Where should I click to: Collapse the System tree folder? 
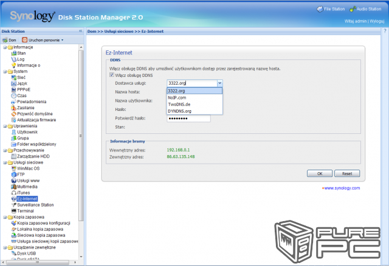(x=5, y=71)
